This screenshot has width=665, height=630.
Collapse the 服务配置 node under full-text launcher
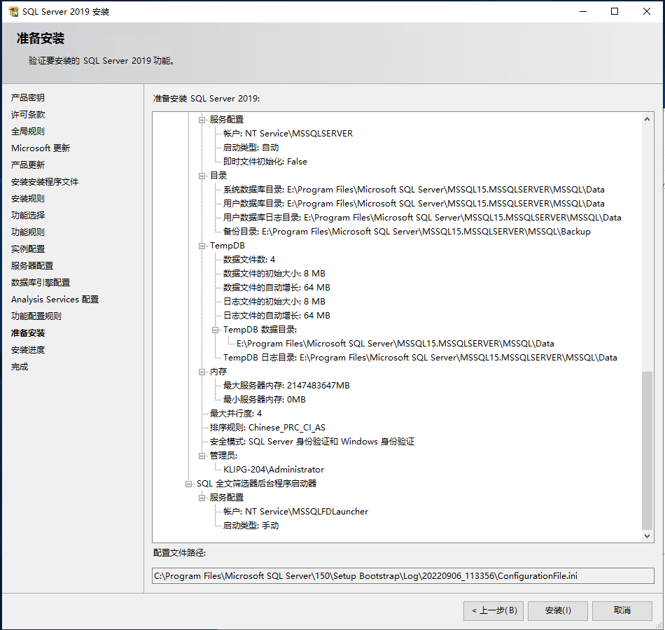(202, 498)
